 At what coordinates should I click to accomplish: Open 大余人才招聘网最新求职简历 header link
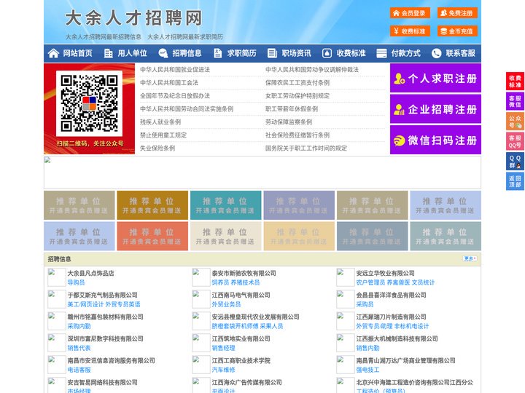(x=185, y=37)
